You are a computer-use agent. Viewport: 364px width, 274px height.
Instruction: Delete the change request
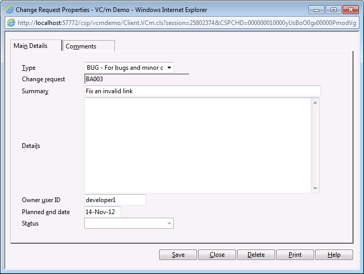point(256,255)
